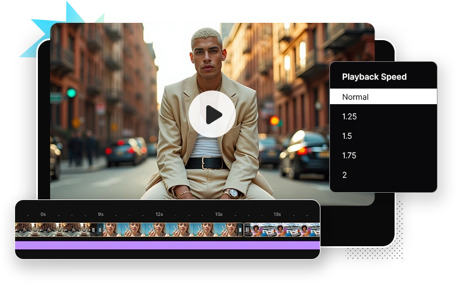457x283 pixels.
Task: Seek to the 18s timeline mark
Action: [277, 214]
